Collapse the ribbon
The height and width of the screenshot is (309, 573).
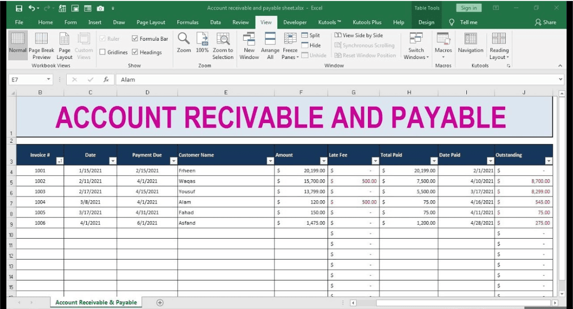click(x=560, y=66)
